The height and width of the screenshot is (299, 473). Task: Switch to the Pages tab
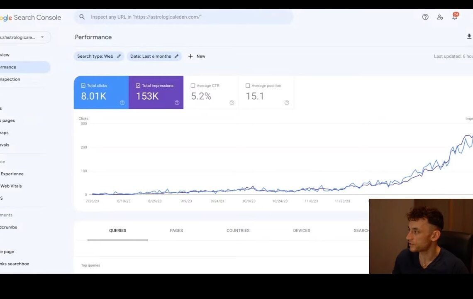(176, 230)
